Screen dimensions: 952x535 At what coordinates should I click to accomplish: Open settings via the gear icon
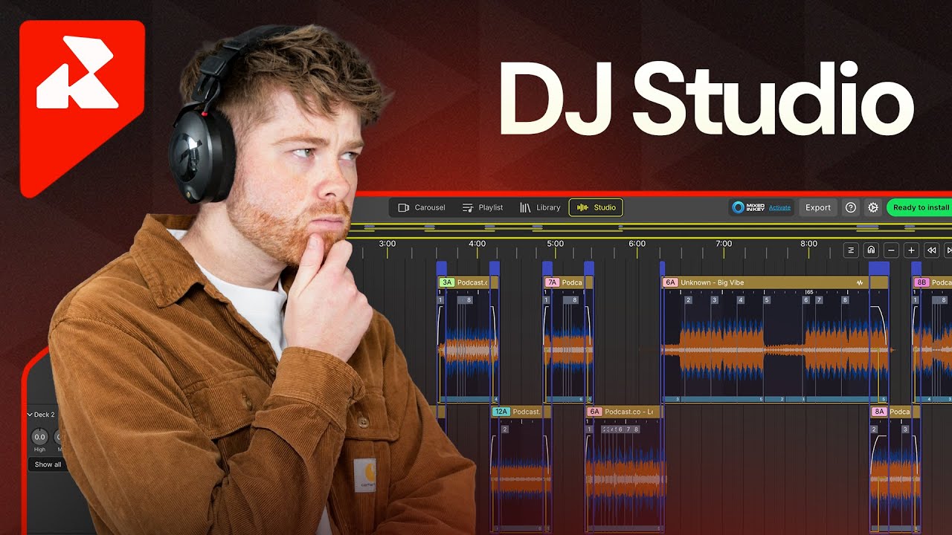[x=873, y=208]
